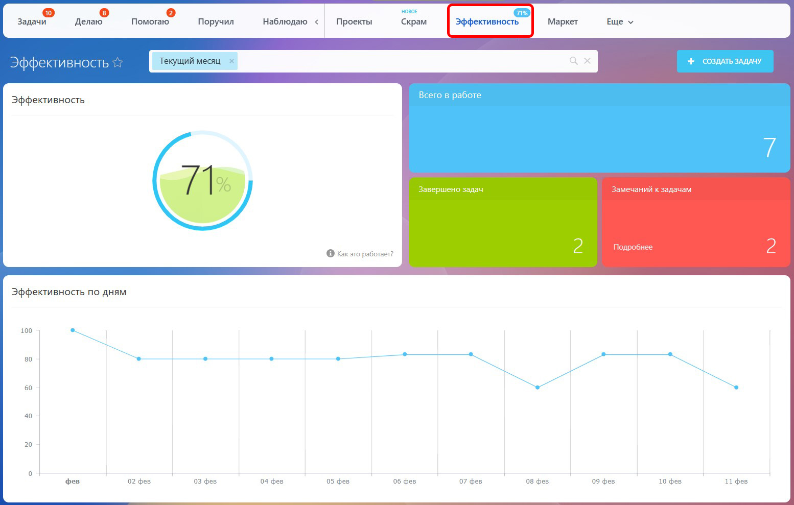Click the chart data point at 10 фев
The image size is (794, 505).
tap(670, 354)
